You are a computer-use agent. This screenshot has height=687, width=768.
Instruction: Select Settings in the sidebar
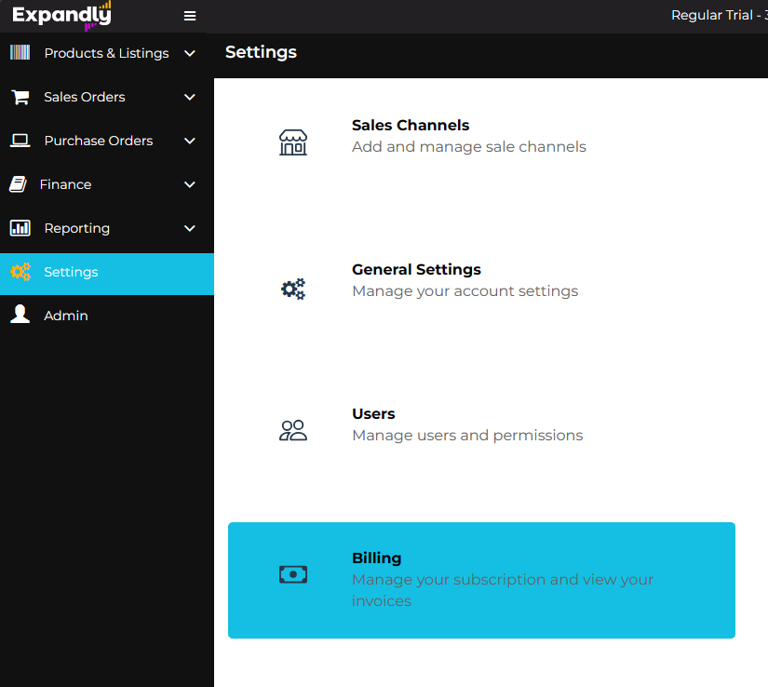tap(71, 272)
